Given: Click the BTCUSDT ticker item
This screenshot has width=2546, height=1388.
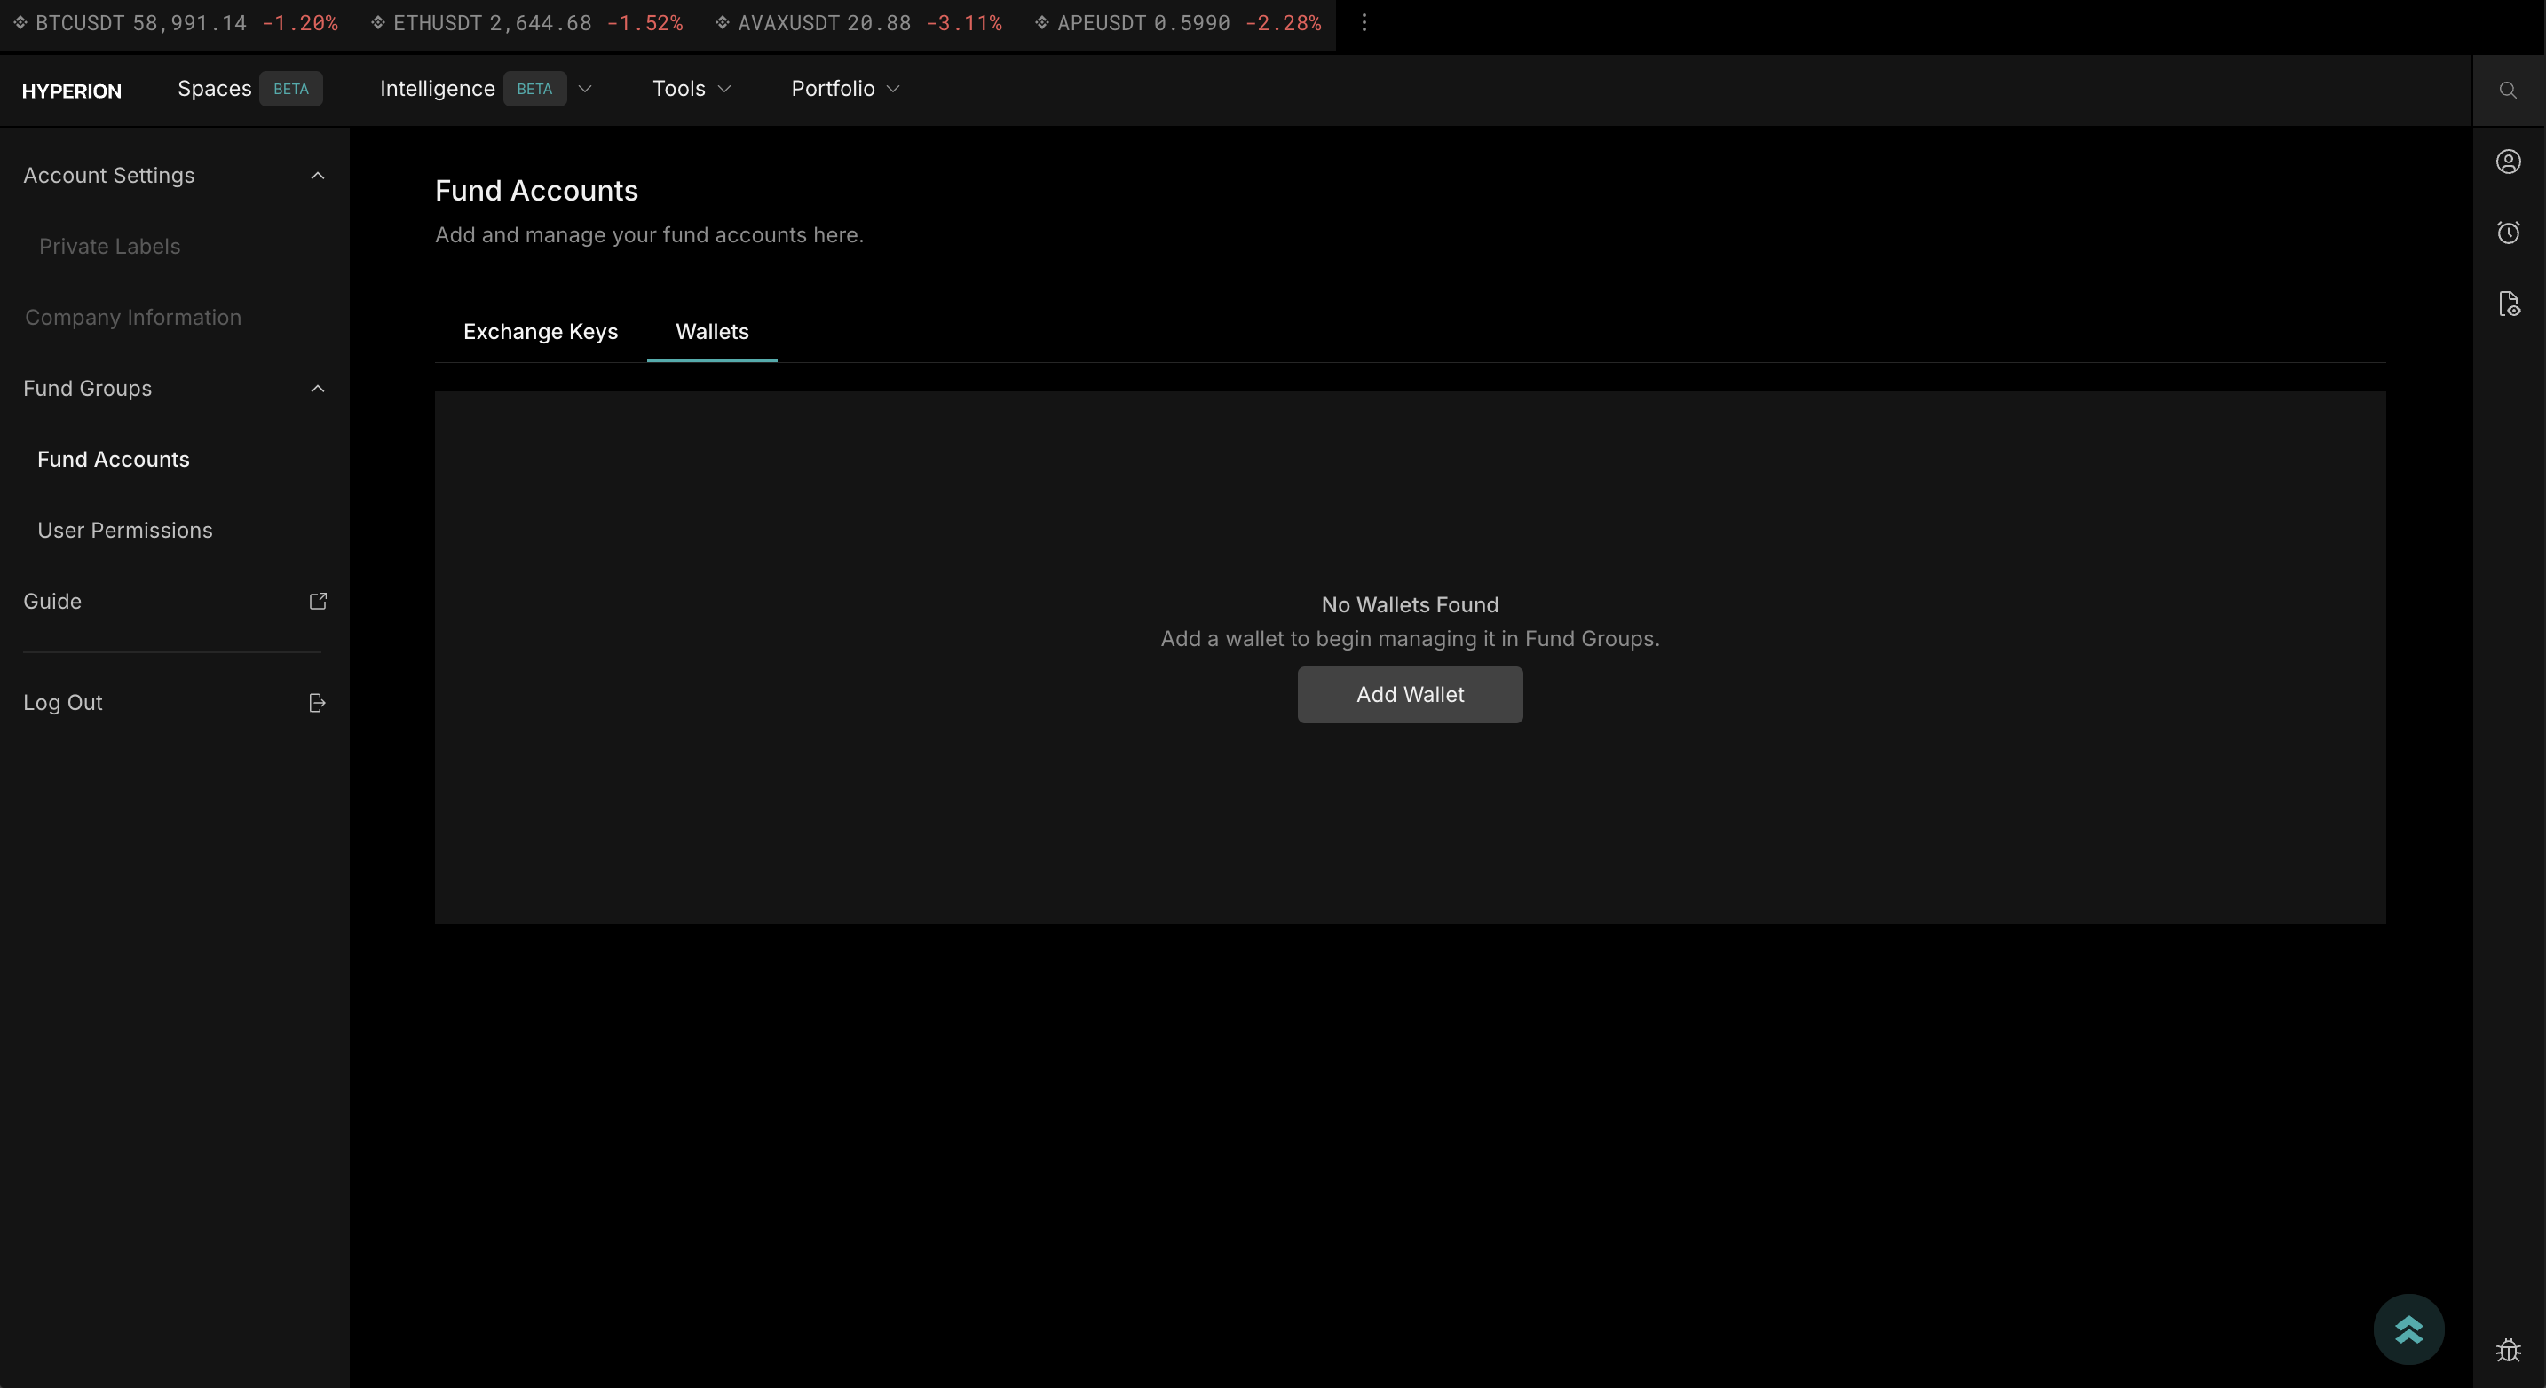Looking at the screenshot, I should [176, 23].
